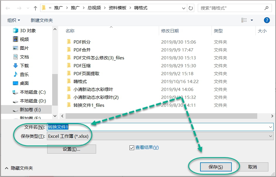Select the 转换文件1_files folder
Screen dimensions: 276x177
(86, 105)
